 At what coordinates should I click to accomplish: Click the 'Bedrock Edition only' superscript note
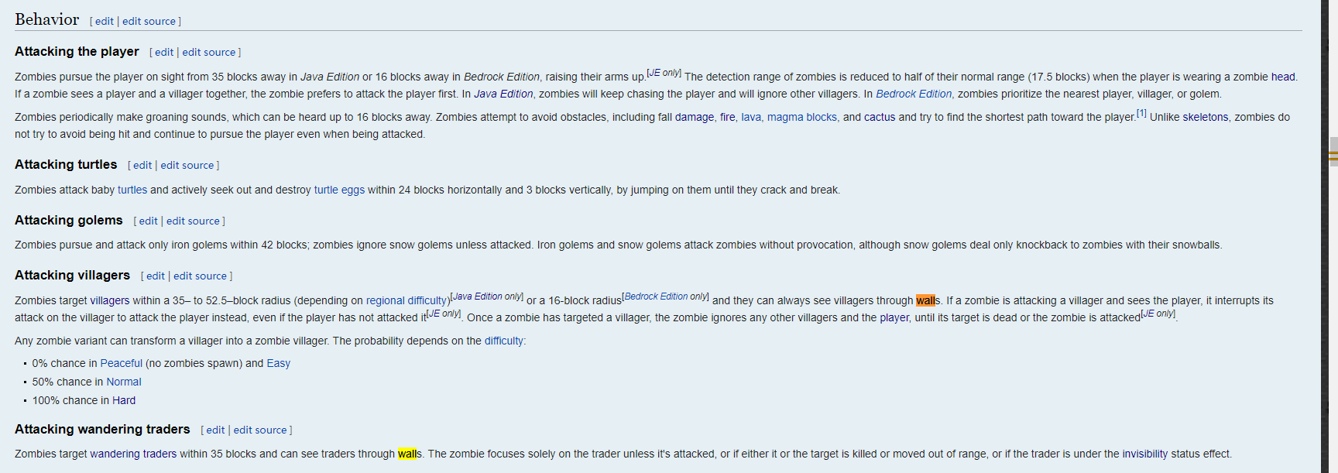coord(665,296)
